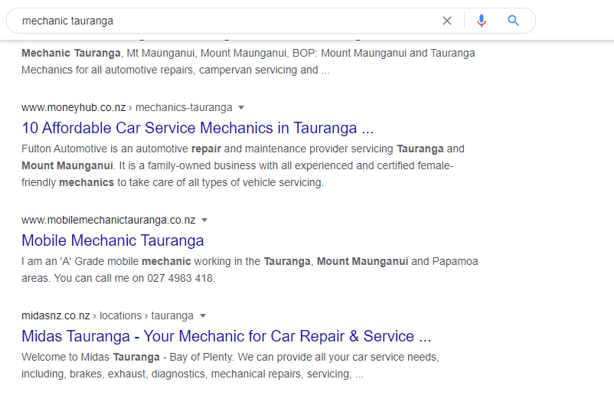Submit search with magnifying glass icon

(514, 21)
